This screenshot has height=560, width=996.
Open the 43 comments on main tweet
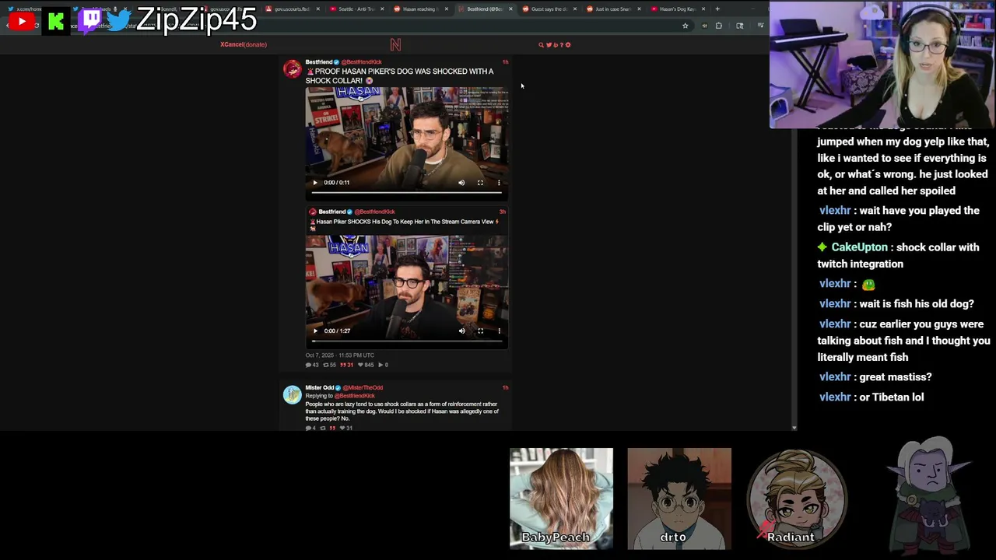pyautogui.click(x=312, y=365)
